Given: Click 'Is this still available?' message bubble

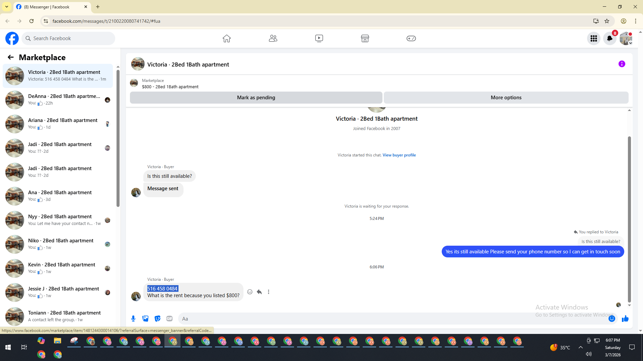Looking at the screenshot, I should click(x=169, y=176).
